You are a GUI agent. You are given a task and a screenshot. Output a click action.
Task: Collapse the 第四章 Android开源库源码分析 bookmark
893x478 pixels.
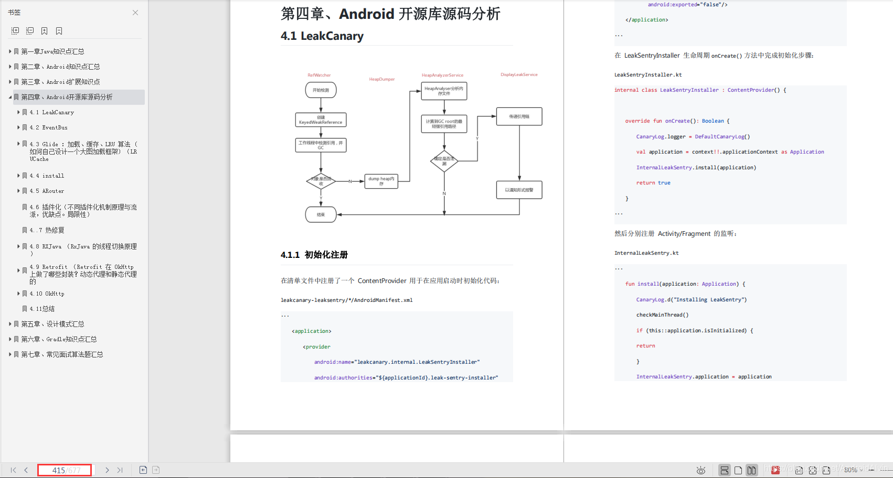click(x=10, y=97)
